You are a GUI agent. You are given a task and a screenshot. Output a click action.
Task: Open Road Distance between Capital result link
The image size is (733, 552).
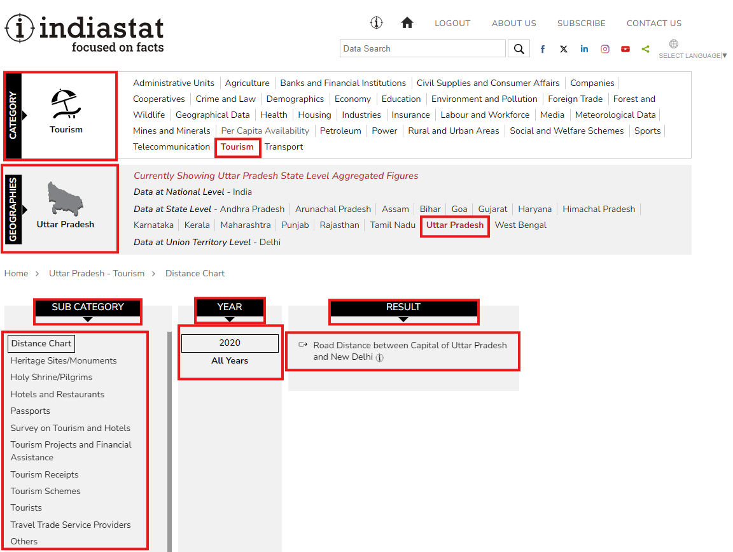tap(410, 351)
